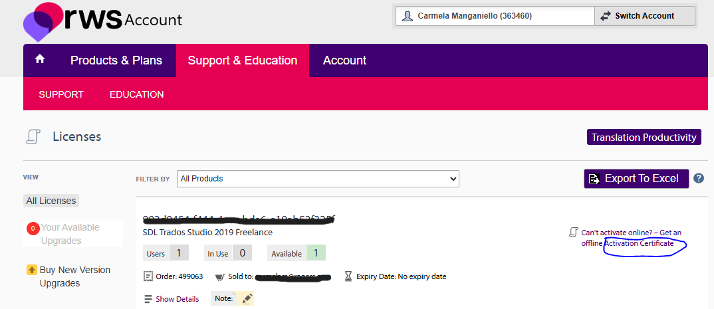Click the Show Details list icon
The height and width of the screenshot is (309, 714).
point(148,299)
